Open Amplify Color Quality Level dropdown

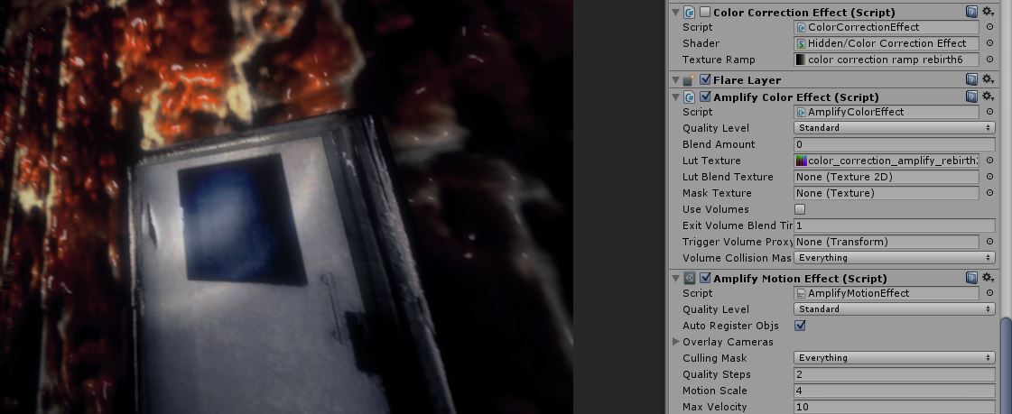coord(894,128)
